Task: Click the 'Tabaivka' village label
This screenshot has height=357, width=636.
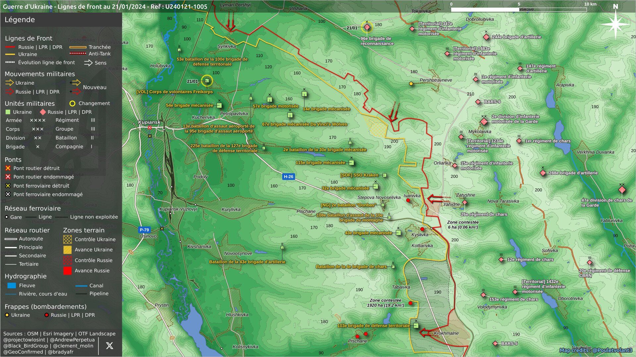Action: [401, 287]
